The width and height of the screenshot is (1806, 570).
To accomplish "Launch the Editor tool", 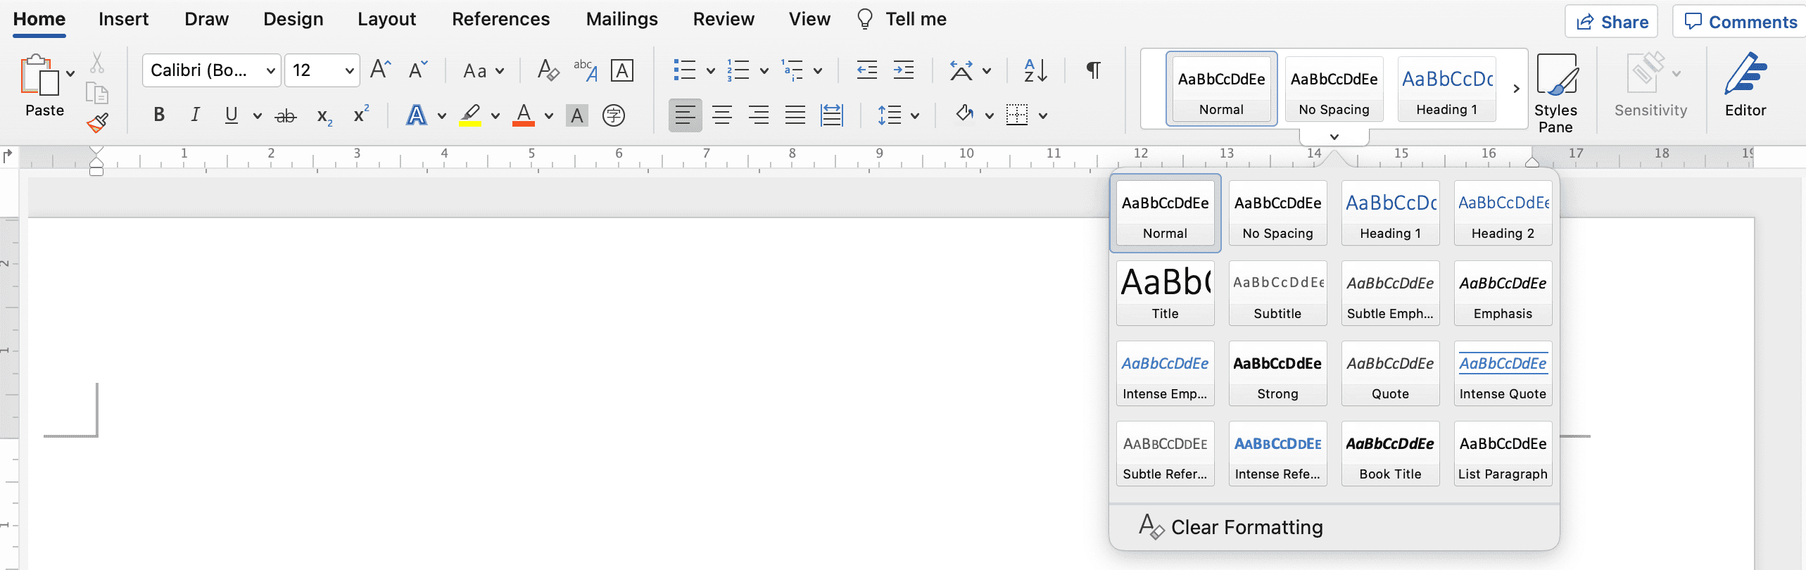I will [x=1745, y=84].
